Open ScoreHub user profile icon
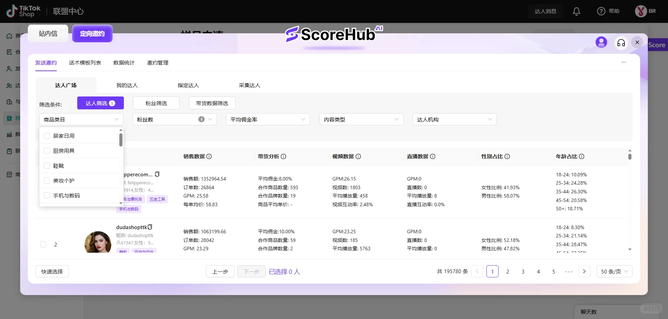 601,42
